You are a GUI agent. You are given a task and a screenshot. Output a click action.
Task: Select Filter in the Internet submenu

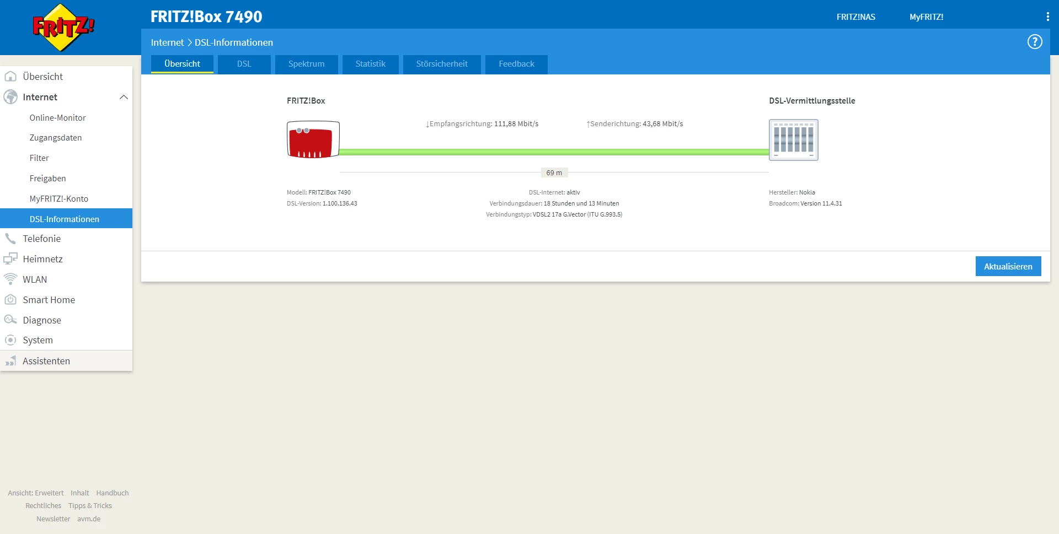[x=66, y=158]
